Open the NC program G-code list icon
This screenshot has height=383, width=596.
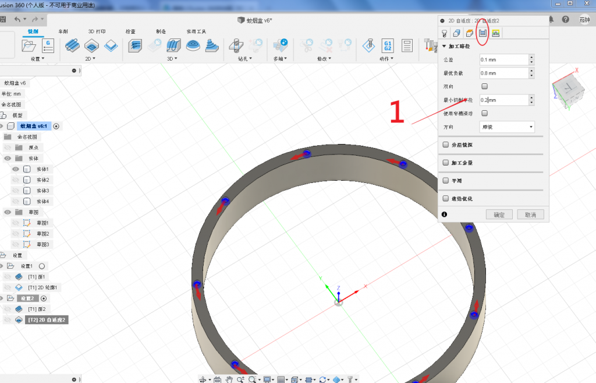[48, 46]
